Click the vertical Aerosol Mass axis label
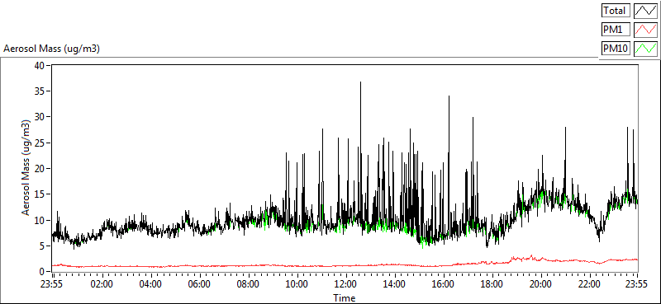 [26, 168]
